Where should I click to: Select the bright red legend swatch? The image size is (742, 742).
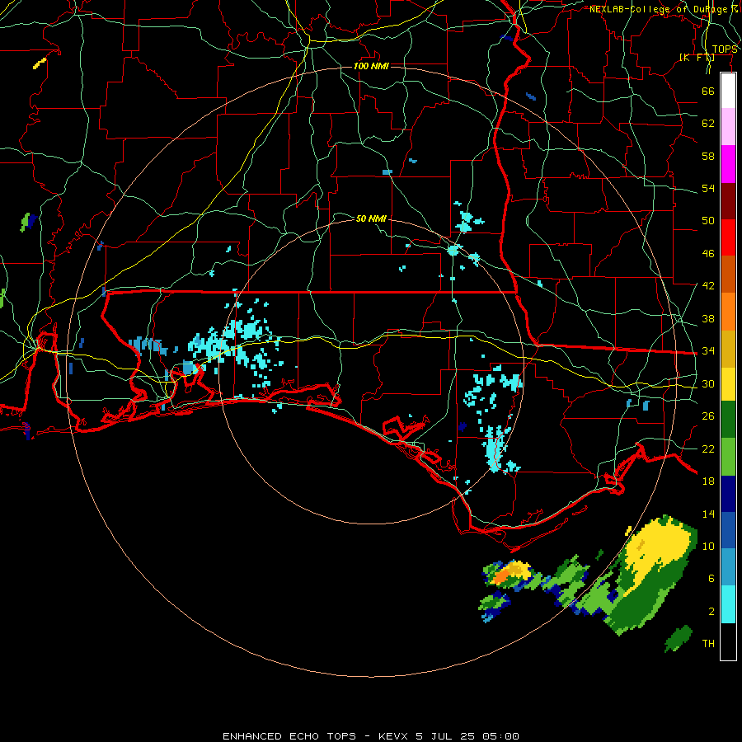point(728,237)
